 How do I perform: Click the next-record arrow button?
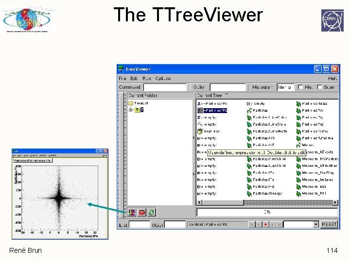[273, 224]
